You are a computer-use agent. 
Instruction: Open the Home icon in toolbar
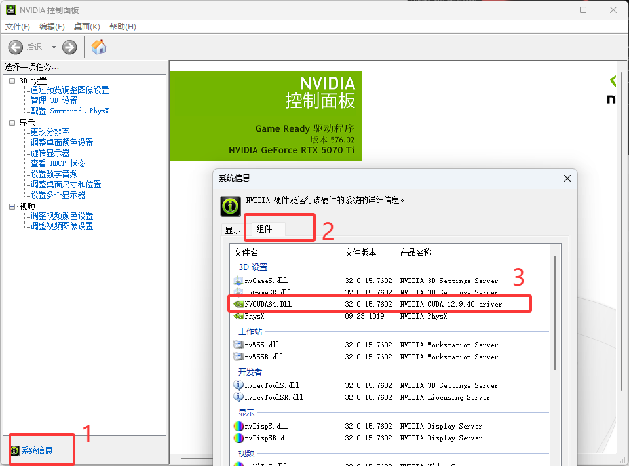[x=99, y=47]
